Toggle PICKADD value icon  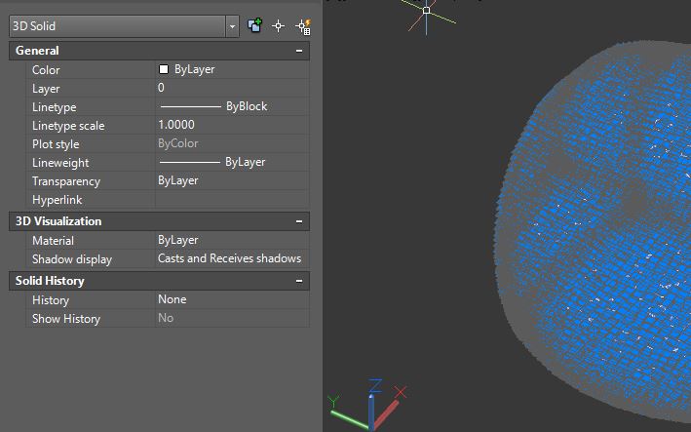254,25
